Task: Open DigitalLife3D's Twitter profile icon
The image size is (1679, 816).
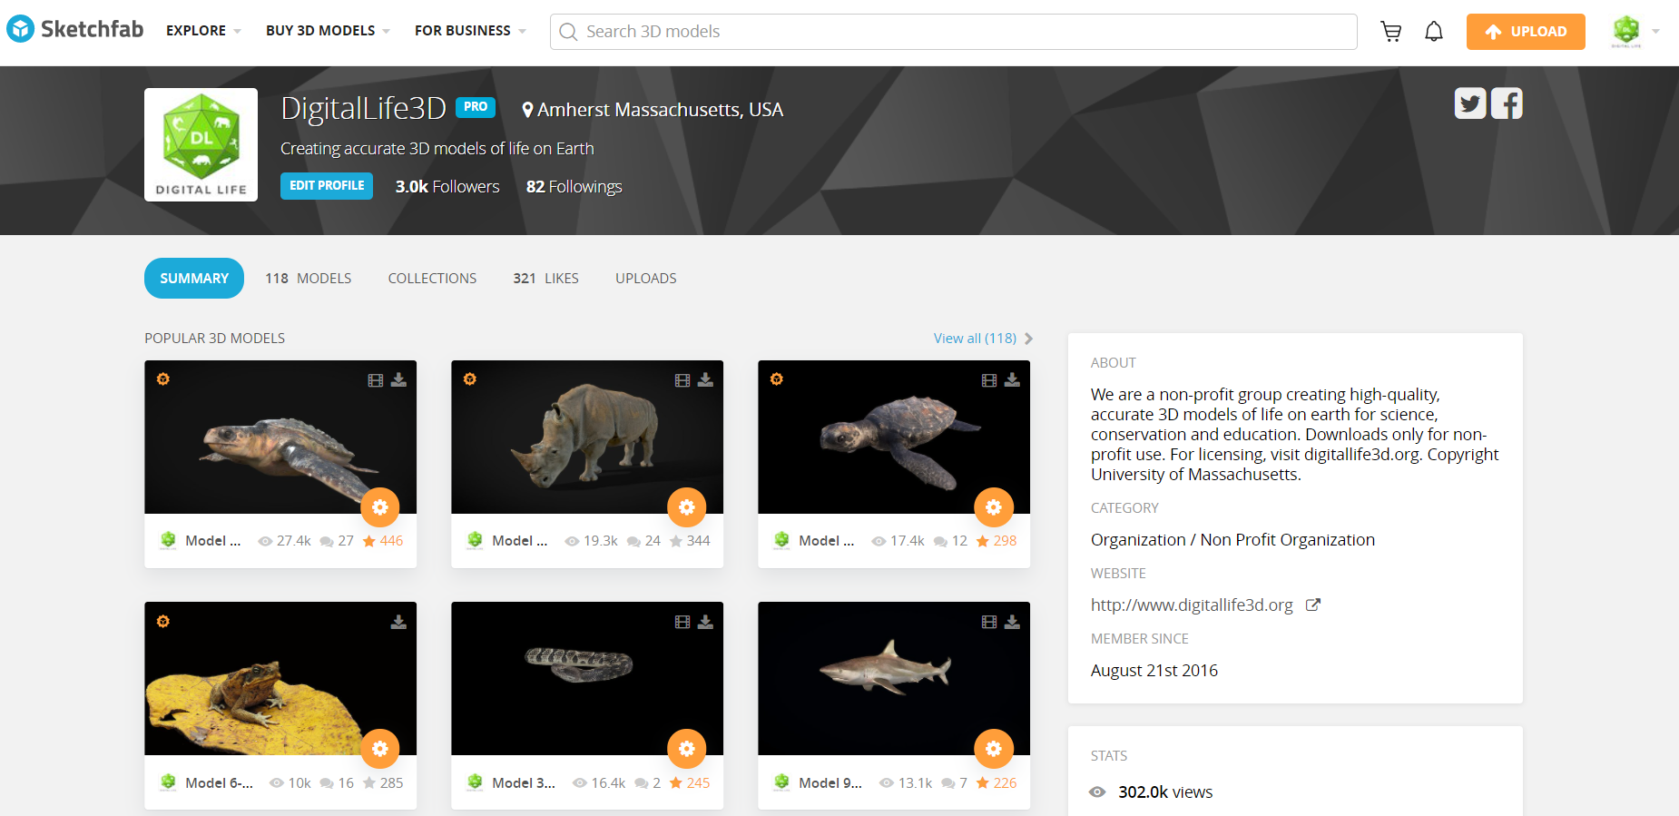Action: [x=1470, y=103]
